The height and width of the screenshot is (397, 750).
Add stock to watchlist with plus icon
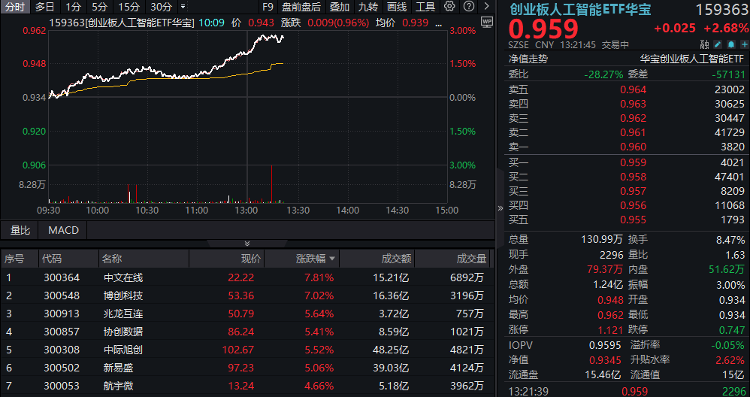pyautogui.click(x=742, y=44)
